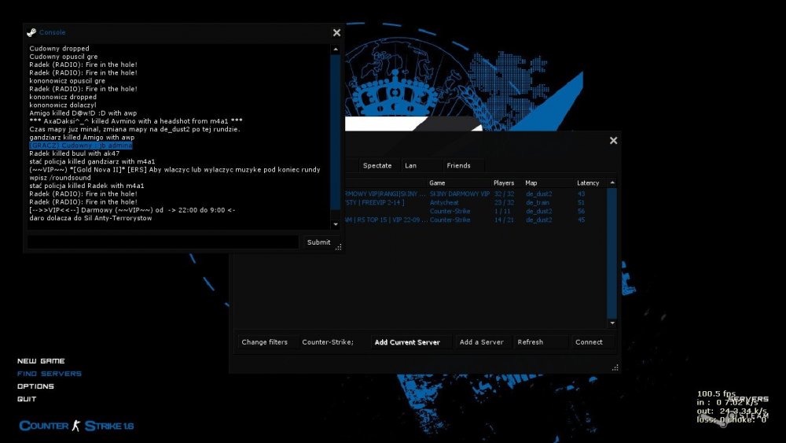786x443 pixels.
Task: Click the console window resize grip
Action: coord(339,247)
